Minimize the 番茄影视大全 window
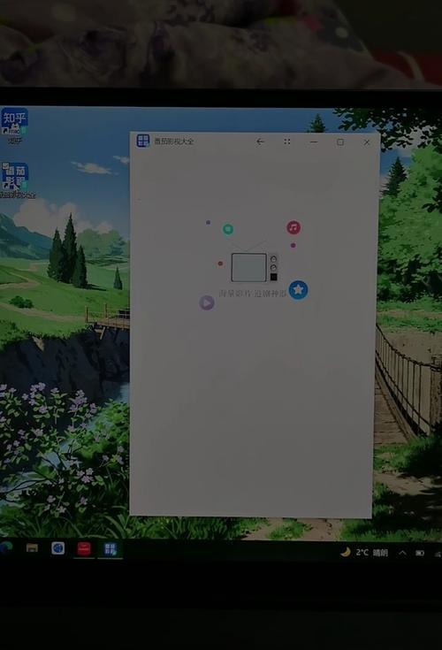Viewport: 442px width, 650px height. [x=314, y=141]
